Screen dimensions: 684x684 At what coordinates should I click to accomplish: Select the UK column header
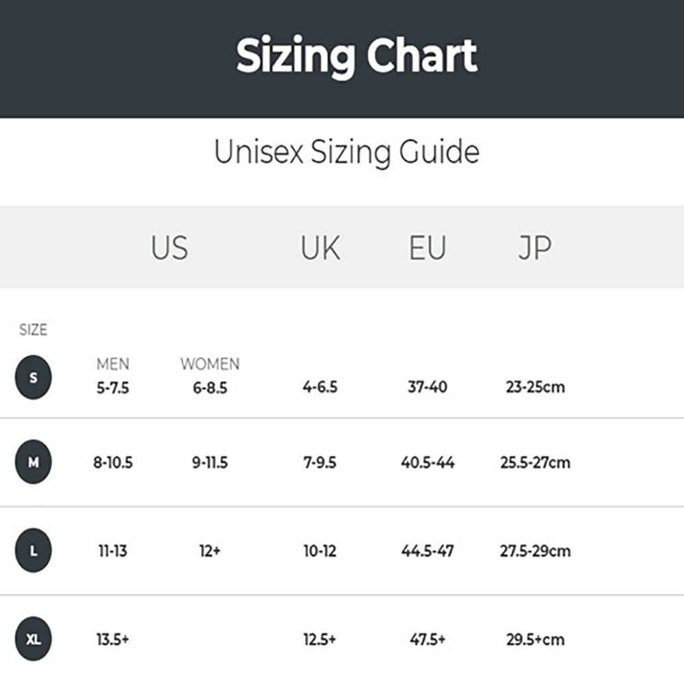(320, 248)
